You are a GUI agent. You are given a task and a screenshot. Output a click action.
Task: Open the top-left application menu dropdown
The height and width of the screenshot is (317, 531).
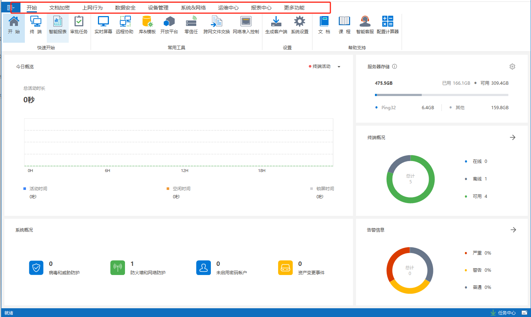pyautogui.click(x=11, y=8)
